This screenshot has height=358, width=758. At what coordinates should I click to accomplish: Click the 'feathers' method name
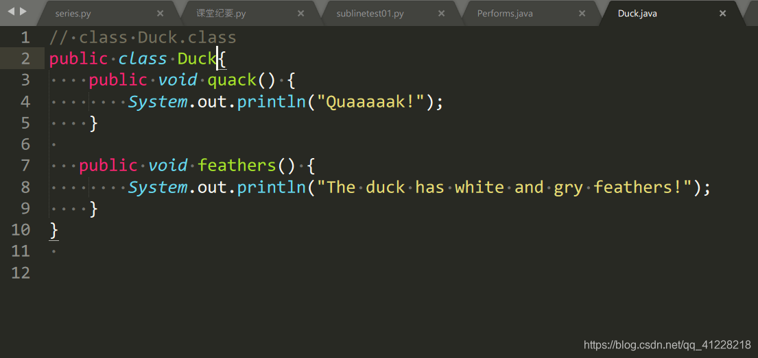tap(237, 166)
